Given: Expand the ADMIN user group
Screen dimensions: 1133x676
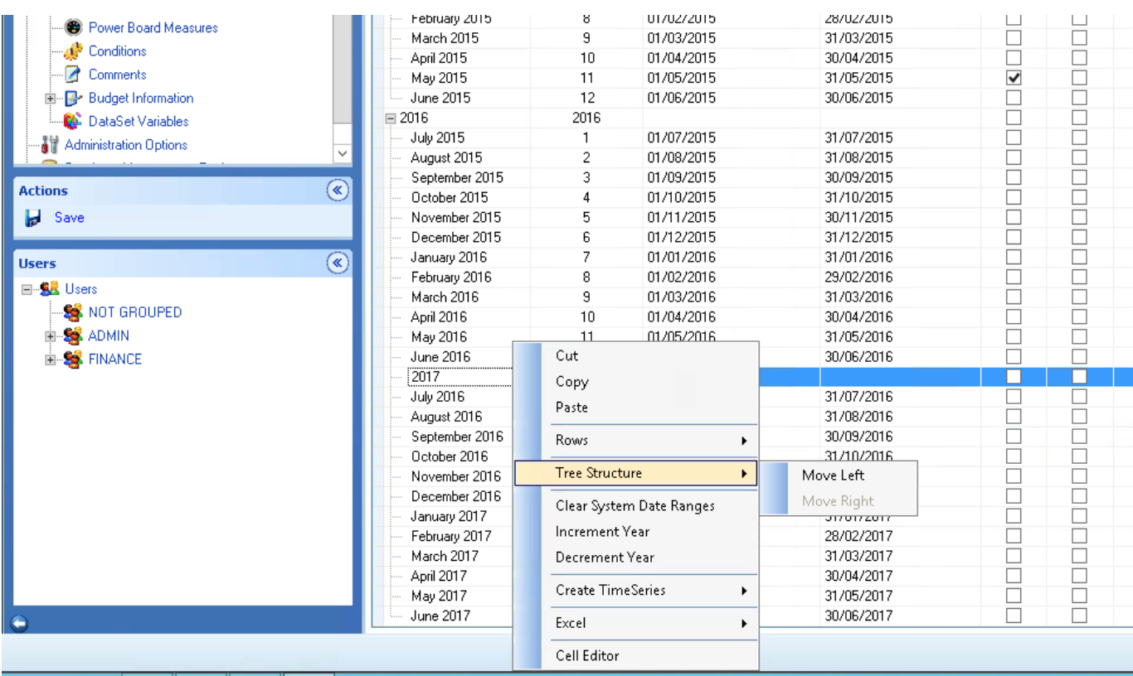Looking at the screenshot, I should (51, 336).
